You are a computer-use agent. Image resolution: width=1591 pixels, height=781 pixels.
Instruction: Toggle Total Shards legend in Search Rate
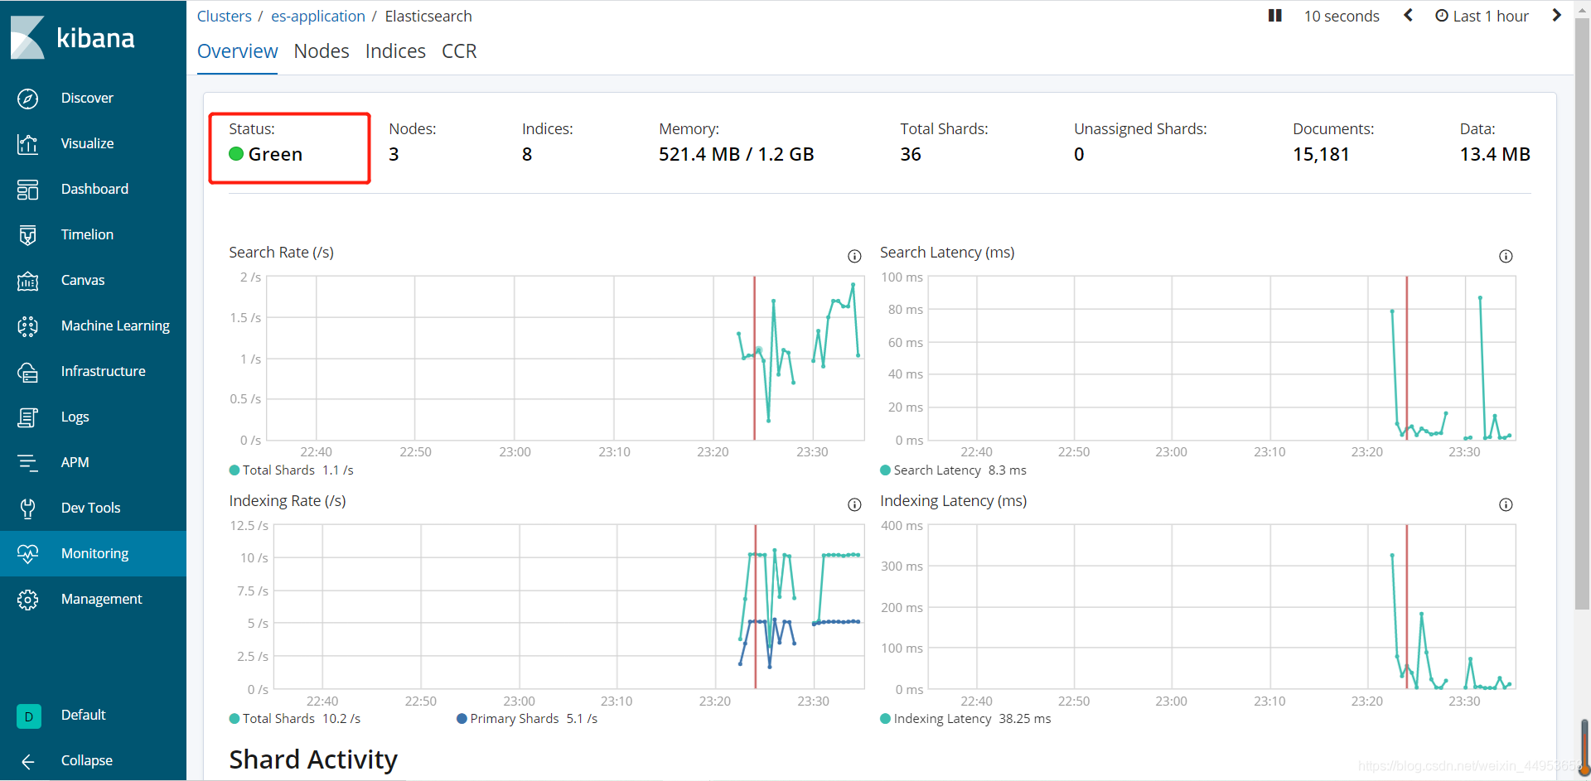tap(291, 470)
